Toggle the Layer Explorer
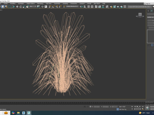This screenshot has width=154, height=115. [92, 7]
